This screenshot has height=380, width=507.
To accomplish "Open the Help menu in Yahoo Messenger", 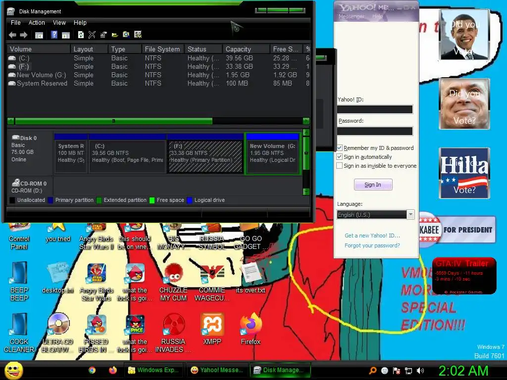I will pos(377,16).
